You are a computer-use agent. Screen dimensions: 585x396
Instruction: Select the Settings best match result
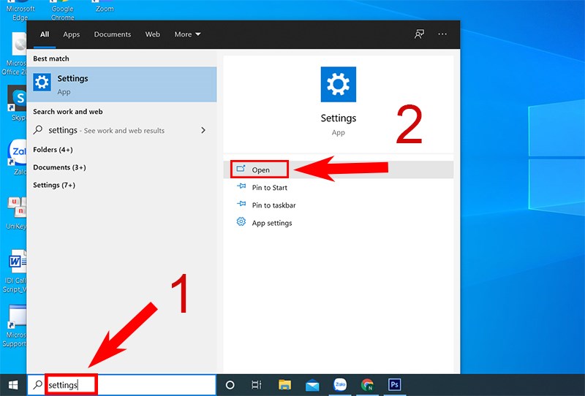122,84
